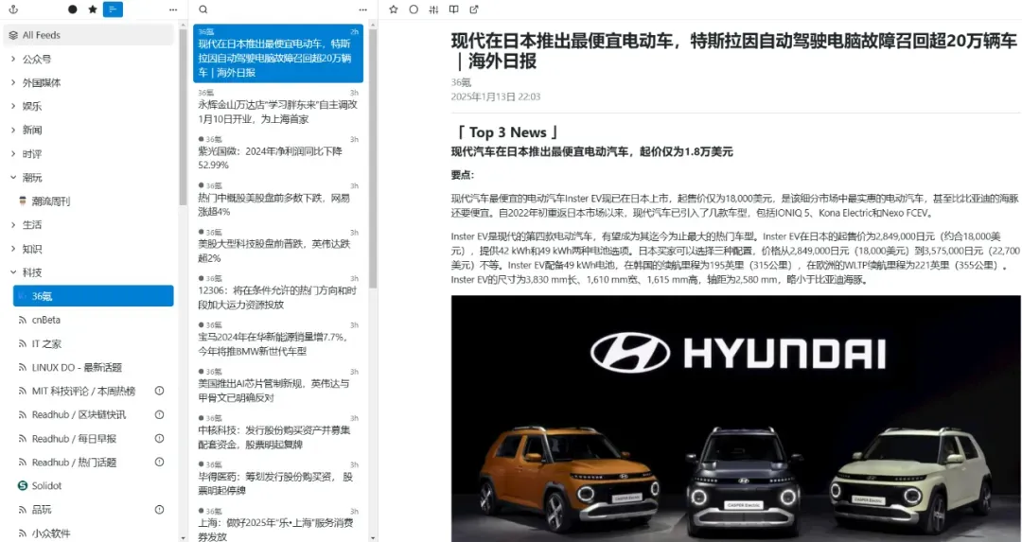Click the sidebar vertical scrollbar
Image resolution: width=1022 pixels, height=542 pixels.
(x=184, y=117)
